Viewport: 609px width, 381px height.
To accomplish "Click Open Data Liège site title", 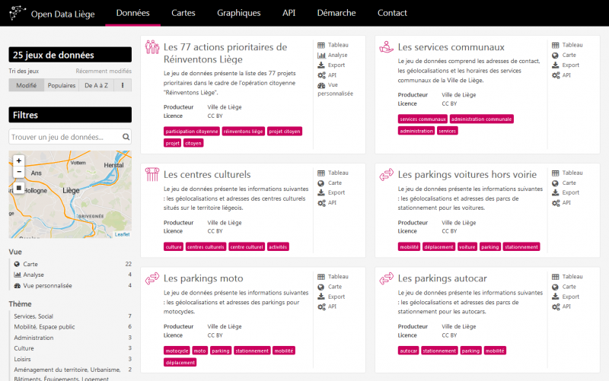I will [x=63, y=14].
